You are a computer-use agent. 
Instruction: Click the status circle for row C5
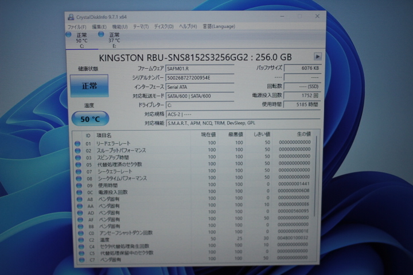pos(81,253)
